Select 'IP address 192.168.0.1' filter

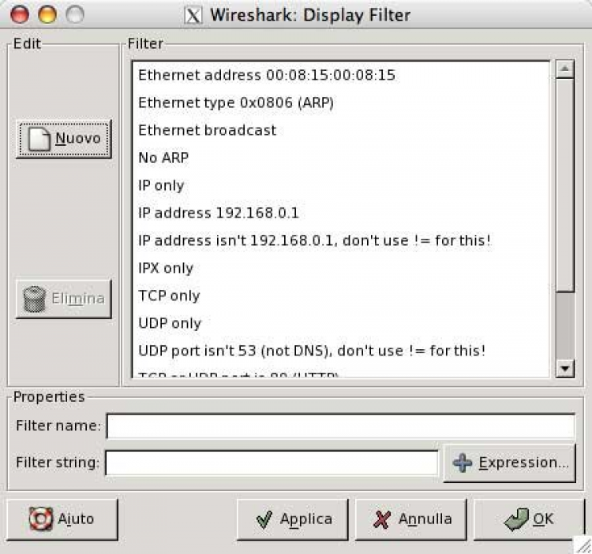coord(340,213)
